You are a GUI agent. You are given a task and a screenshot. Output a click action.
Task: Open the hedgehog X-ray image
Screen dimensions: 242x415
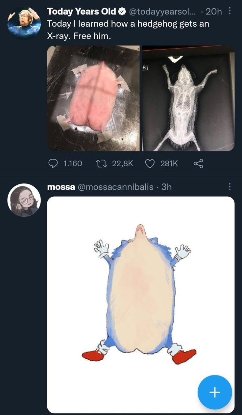tap(188, 98)
